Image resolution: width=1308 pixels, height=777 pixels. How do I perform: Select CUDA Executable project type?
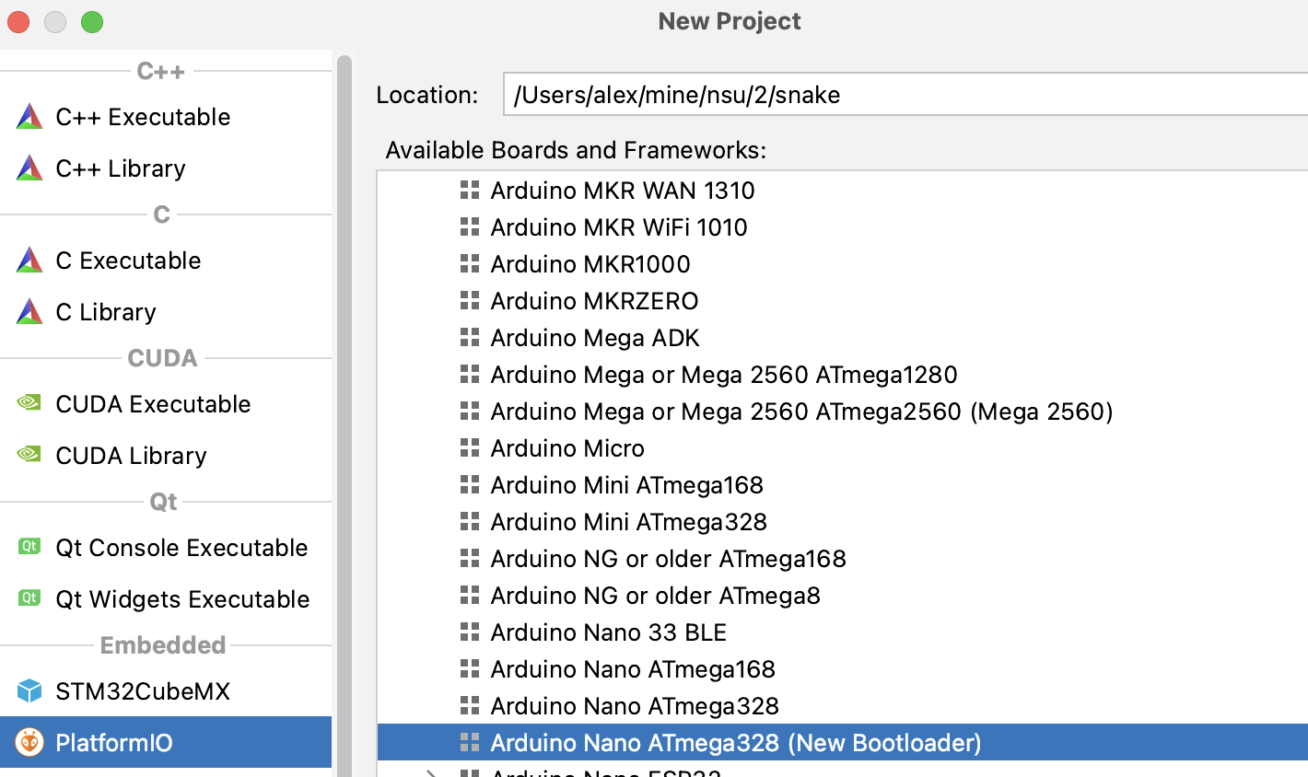pos(166,404)
